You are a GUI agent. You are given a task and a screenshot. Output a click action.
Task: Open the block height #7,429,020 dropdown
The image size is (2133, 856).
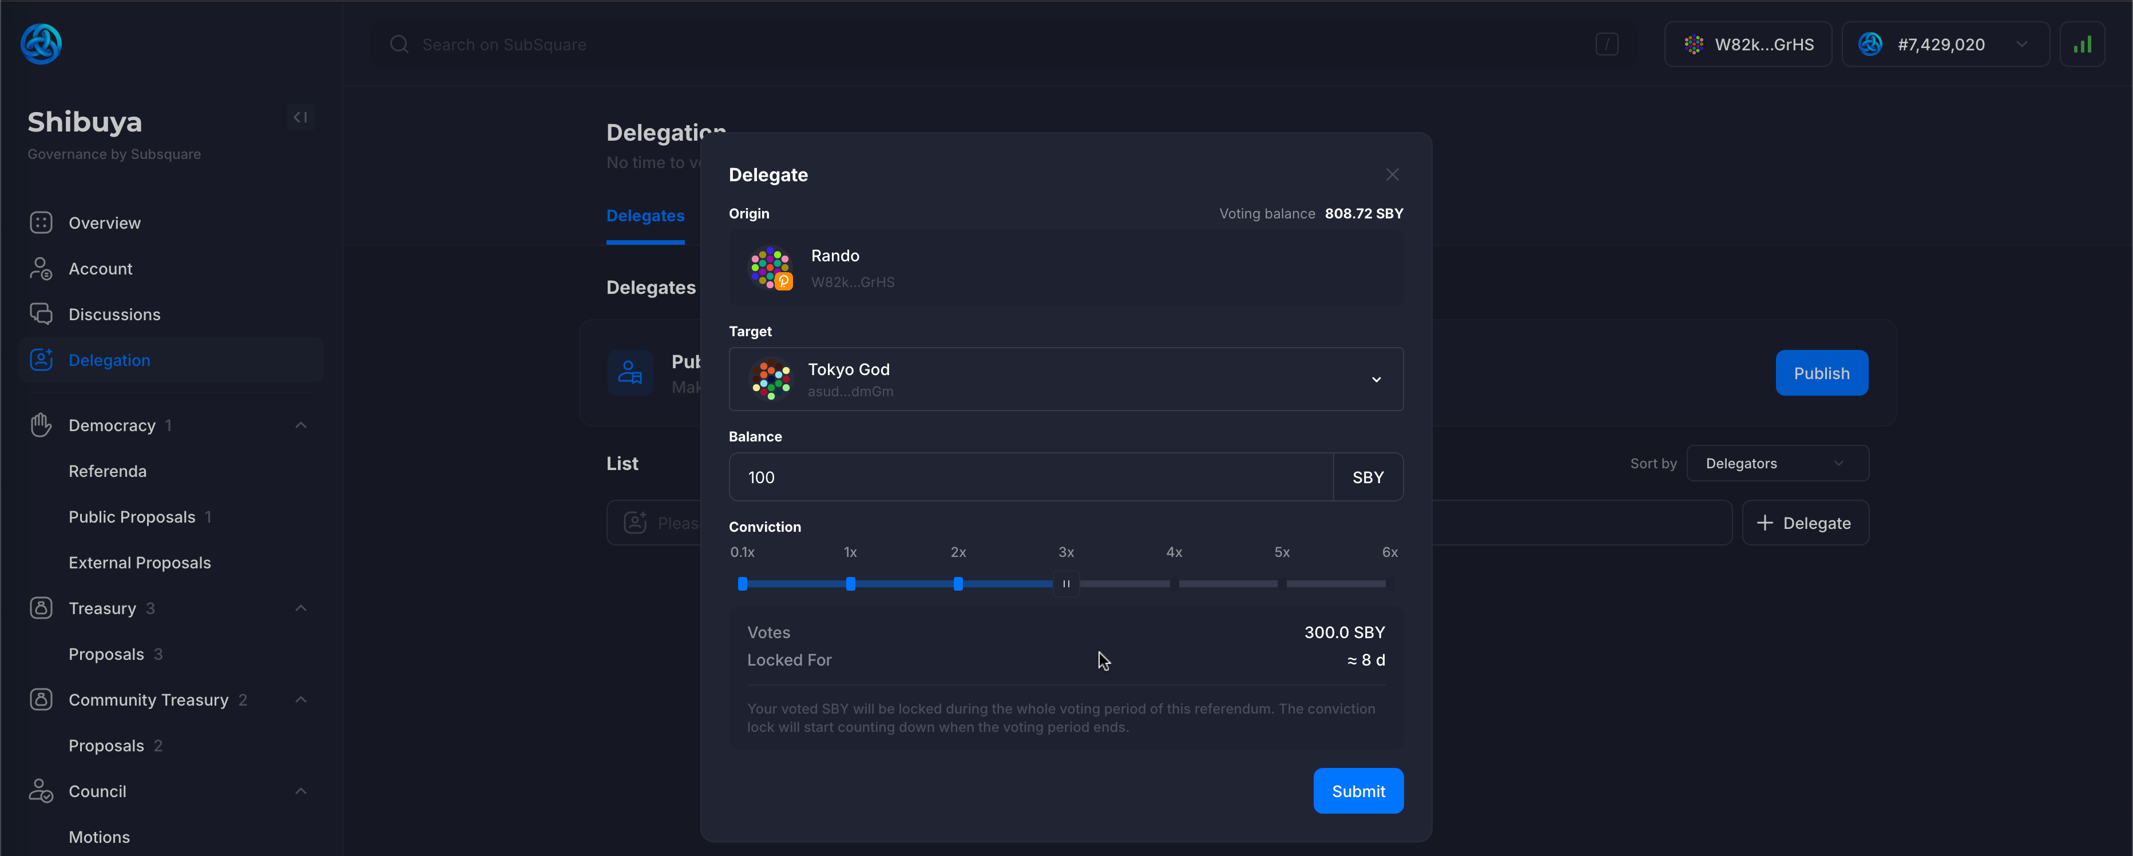pyautogui.click(x=1944, y=44)
